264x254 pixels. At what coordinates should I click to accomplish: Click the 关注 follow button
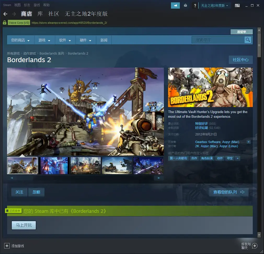pos(19,192)
